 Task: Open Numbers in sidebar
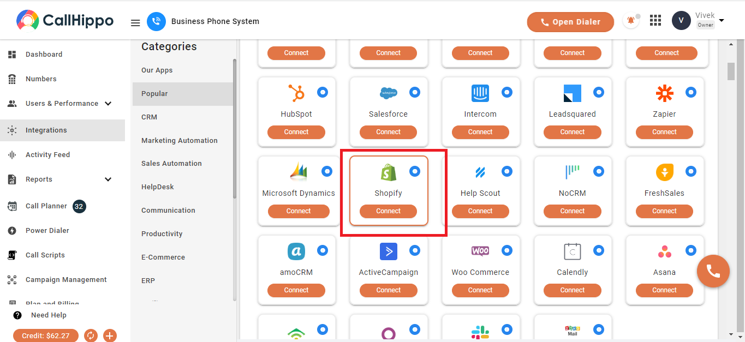pyautogui.click(x=62, y=79)
